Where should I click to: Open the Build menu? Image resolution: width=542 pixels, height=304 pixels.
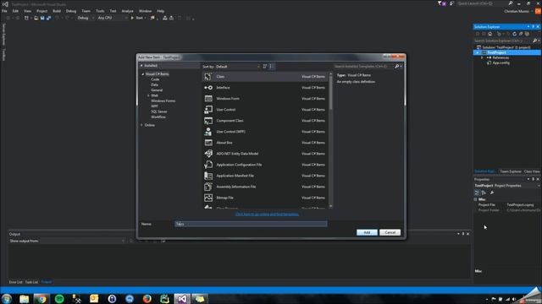(57, 11)
